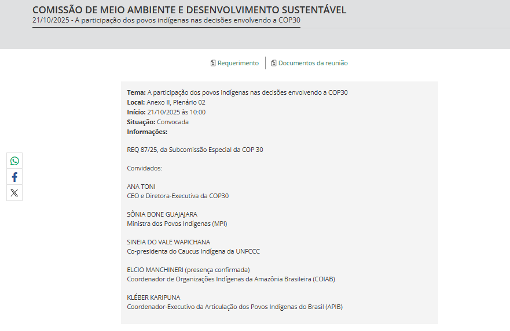Image resolution: width=510 pixels, height=331 pixels.
Task: Share the meeting on Facebook
Action: 14,177
